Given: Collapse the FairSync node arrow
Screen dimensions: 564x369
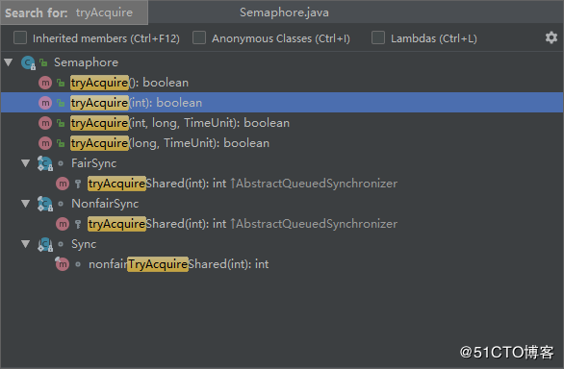Looking at the screenshot, I should [26, 163].
